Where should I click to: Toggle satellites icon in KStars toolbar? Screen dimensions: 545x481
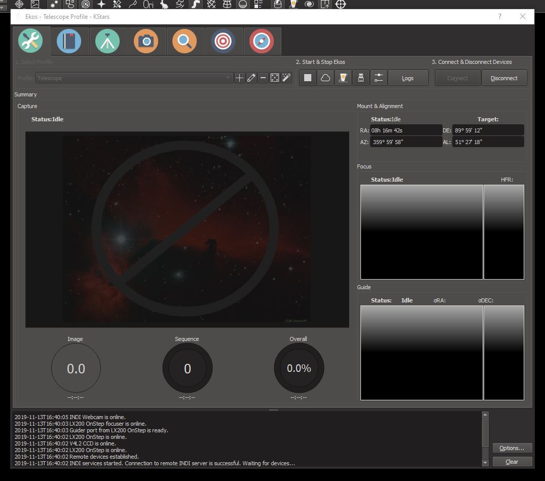click(x=117, y=4)
